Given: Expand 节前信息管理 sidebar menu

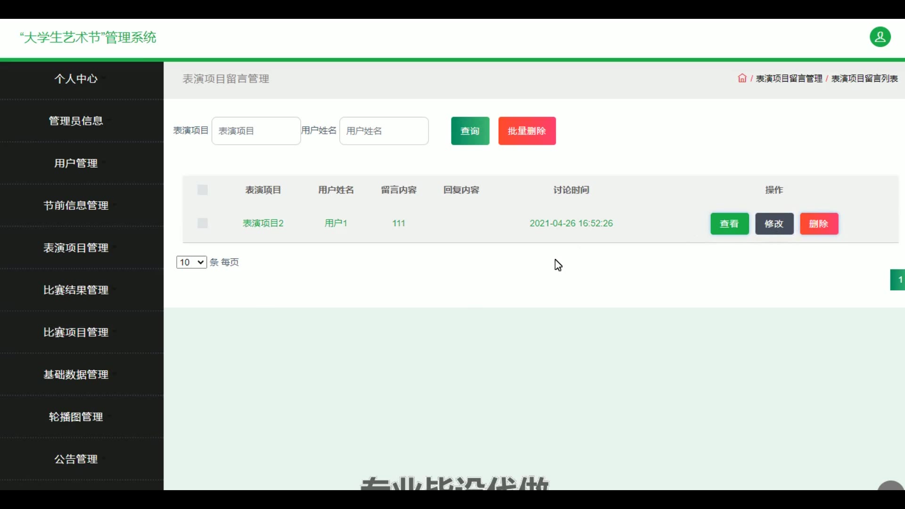Looking at the screenshot, I should point(76,205).
